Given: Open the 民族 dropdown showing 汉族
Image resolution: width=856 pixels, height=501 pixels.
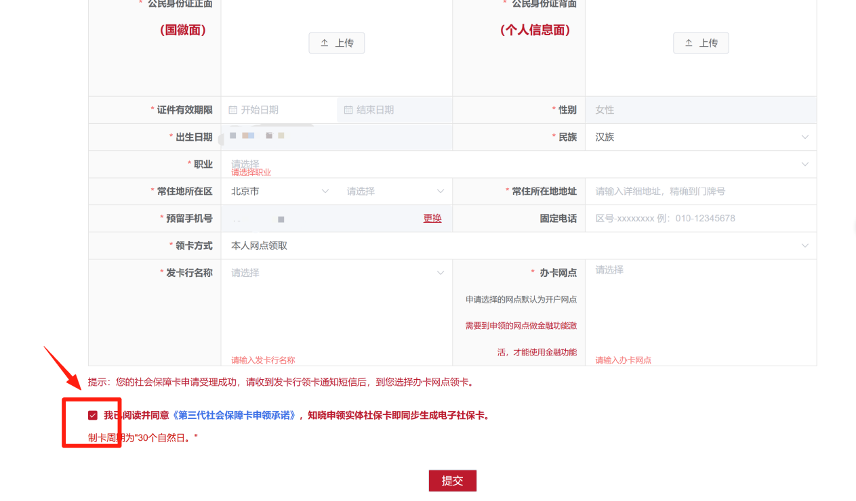Looking at the screenshot, I should point(805,137).
